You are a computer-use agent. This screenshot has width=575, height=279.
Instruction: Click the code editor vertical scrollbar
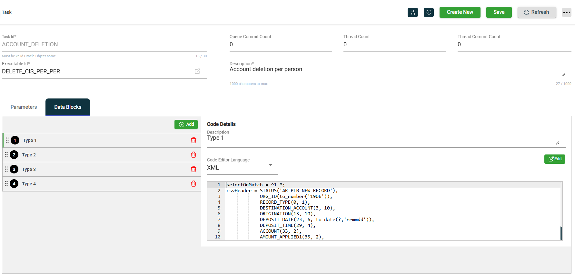pos(561,233)
